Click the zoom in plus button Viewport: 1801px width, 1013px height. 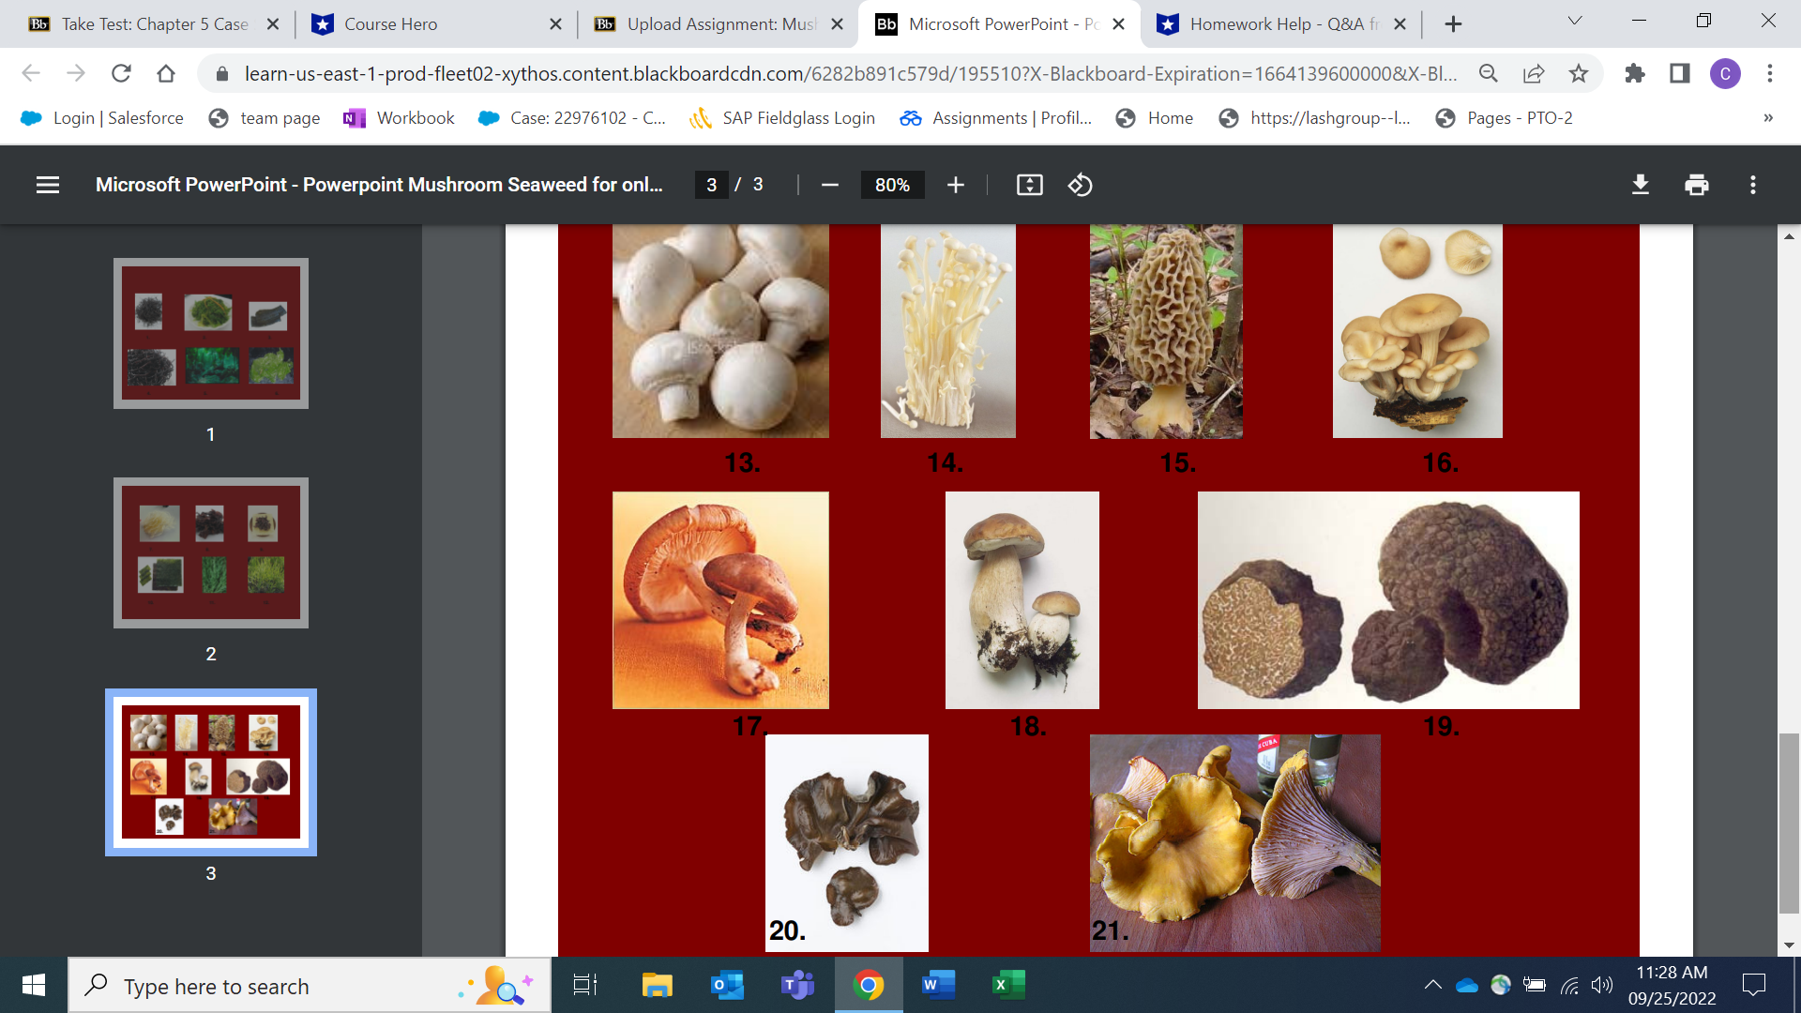(x=955, y=185)
